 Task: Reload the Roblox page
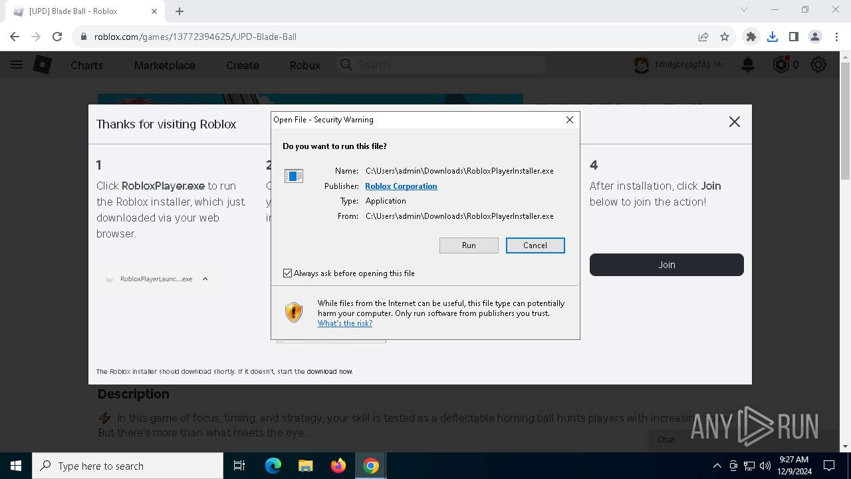click(57, 37)
